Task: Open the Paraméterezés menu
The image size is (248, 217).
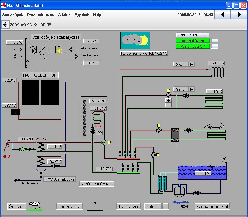Action: coord(41,15)
